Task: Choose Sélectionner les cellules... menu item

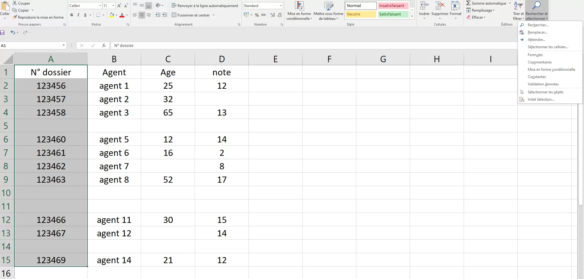Action: [548, 47]
